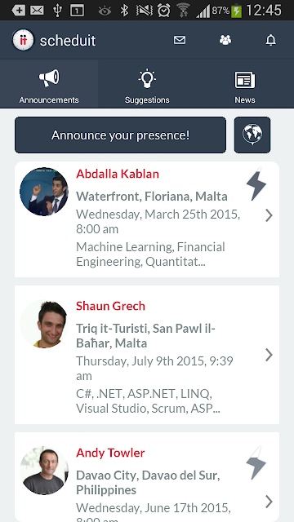
Task: Switch to the Suggestions tab
Action: coord(147,84)
